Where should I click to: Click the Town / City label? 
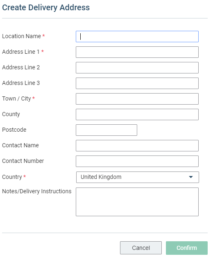[x=16, y=98]
